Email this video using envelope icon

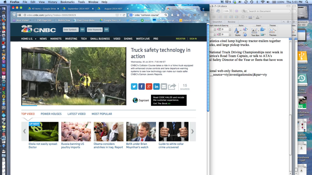point(164,87)
